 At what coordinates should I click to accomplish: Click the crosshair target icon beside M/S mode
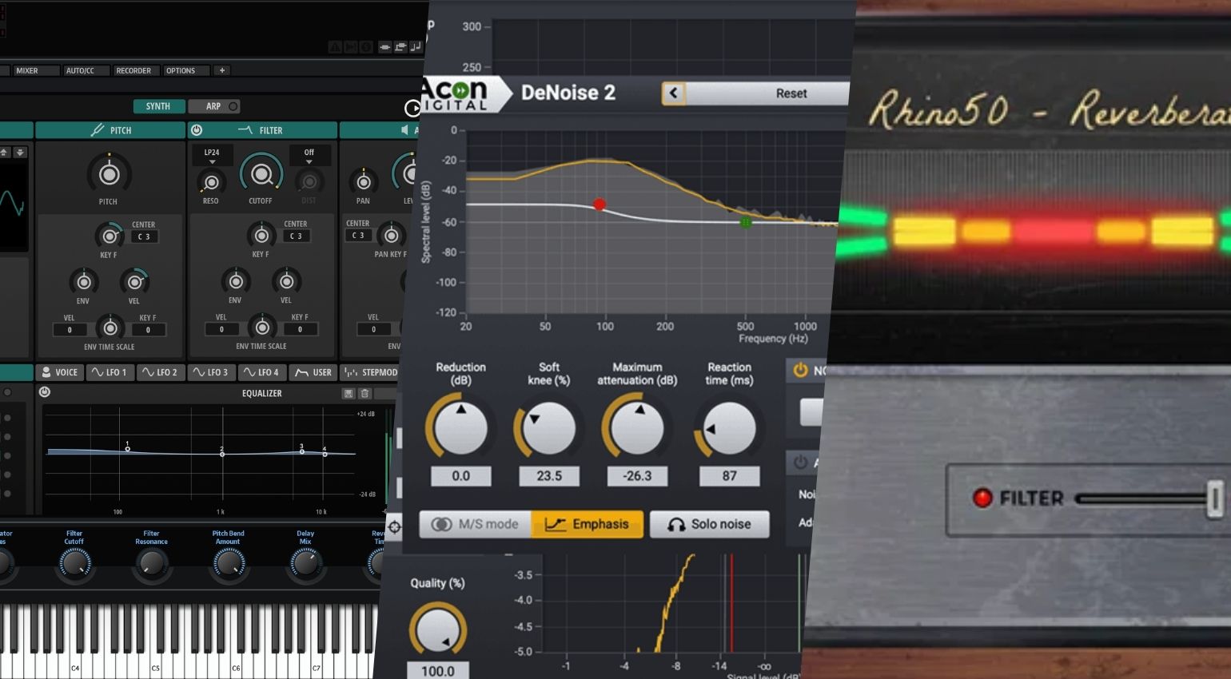395,526
